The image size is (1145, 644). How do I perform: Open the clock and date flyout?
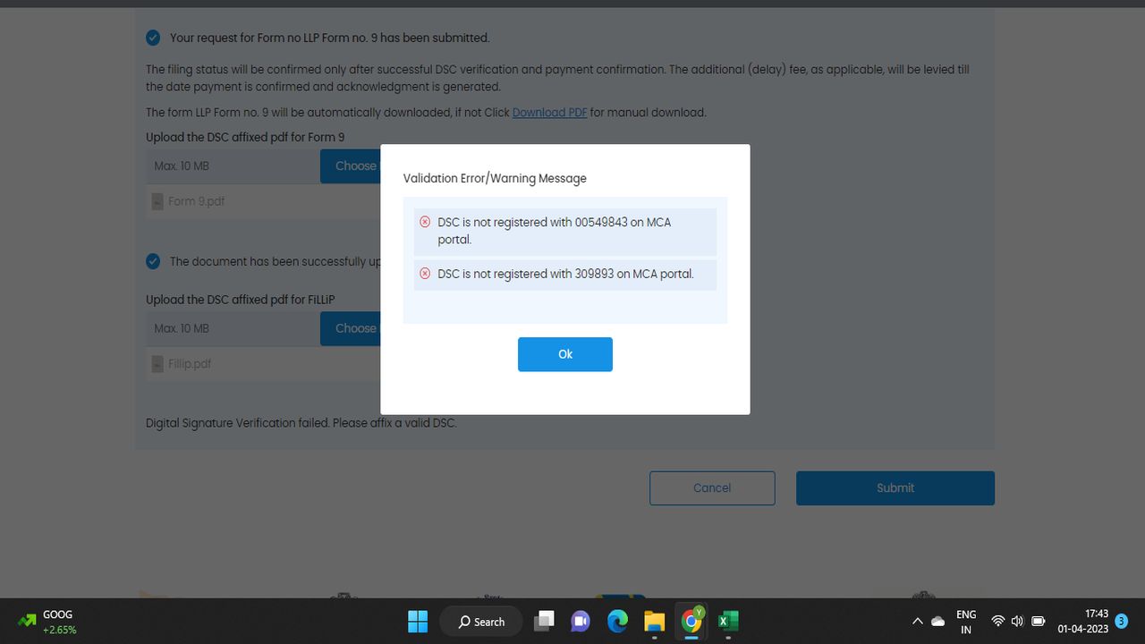pyautogui.click(x=1082, y=622)
